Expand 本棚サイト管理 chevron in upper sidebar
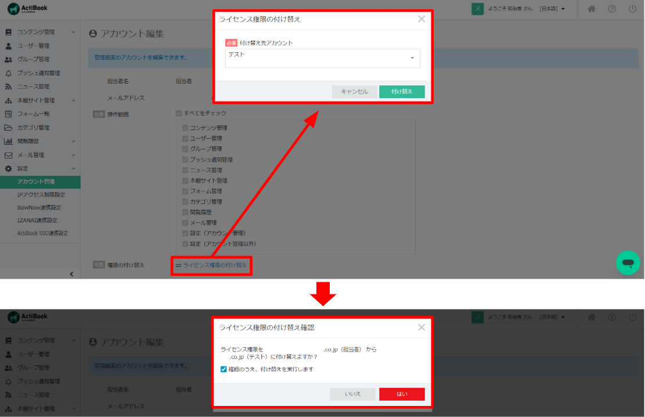Image resolution: width=645 pixels, height=417 pixels. (x=74, y=100)
